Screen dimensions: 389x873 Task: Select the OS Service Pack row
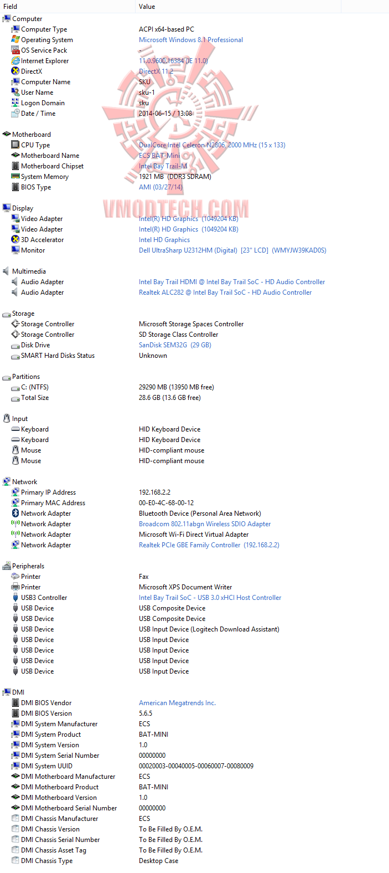tap(194, 50)
